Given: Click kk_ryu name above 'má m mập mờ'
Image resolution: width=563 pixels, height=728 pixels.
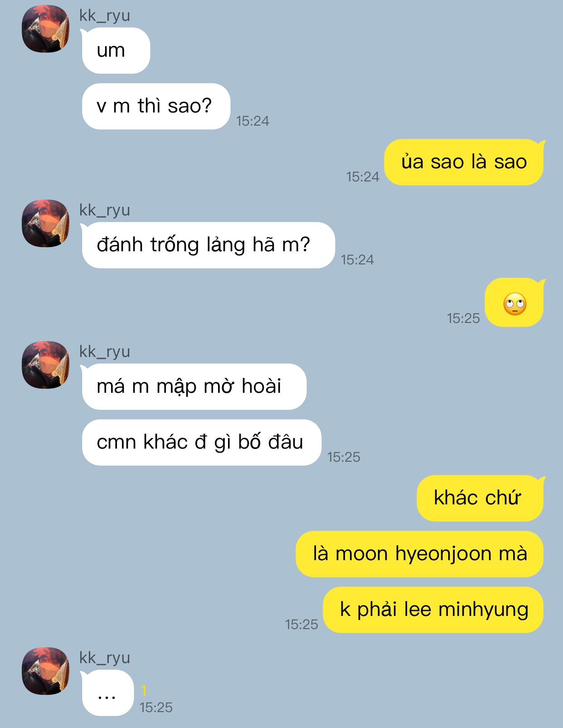Looking at the screenshot, I should (105, 352).
